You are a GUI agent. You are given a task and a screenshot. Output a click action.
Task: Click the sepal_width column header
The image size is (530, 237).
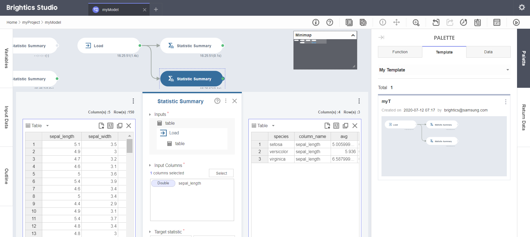[100, 136]
